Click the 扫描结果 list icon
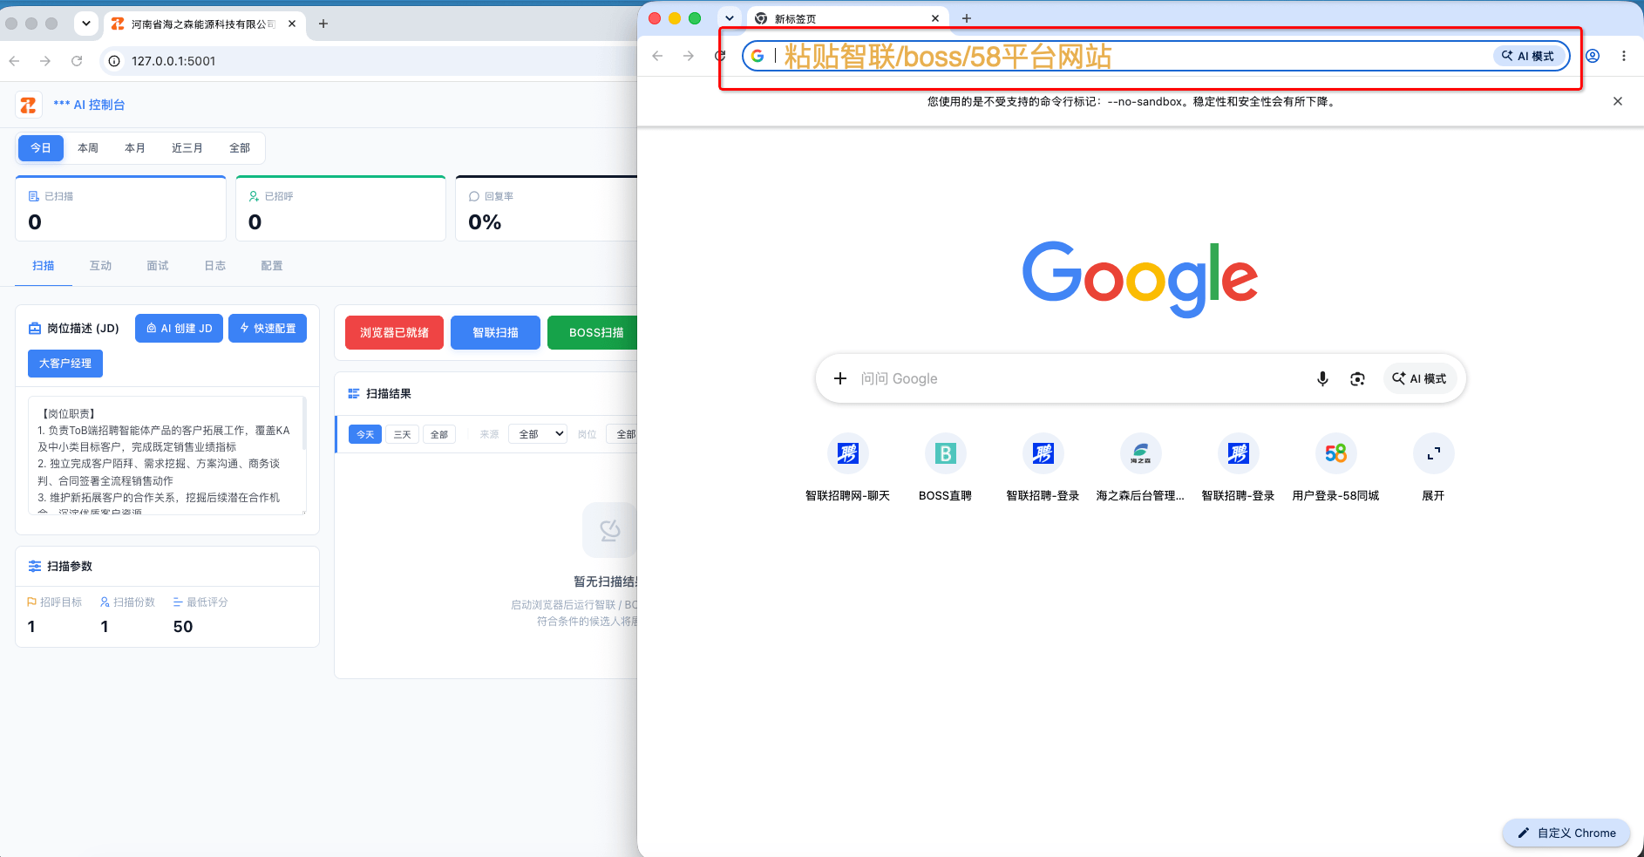1644x857 pixels. click(354, 394)
